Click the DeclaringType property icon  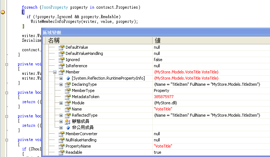68,85
